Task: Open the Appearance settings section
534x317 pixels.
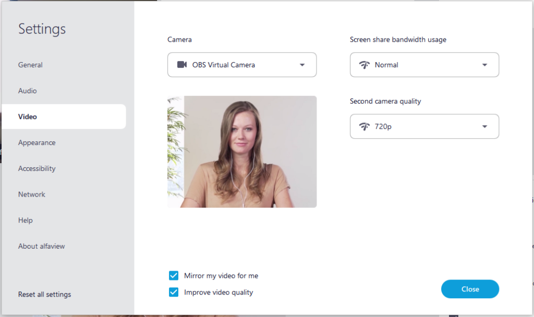Action: pyautogui.click(x=37, y=142)
